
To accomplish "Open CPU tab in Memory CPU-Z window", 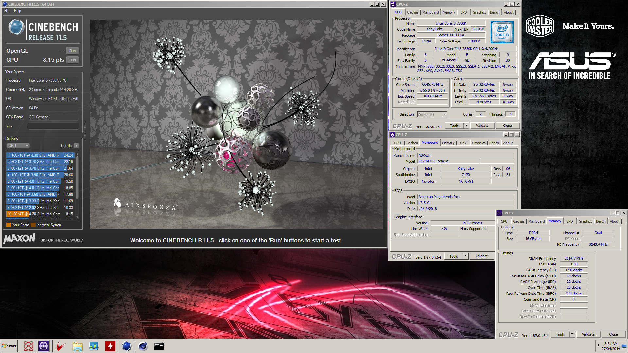I will [504, 221].
